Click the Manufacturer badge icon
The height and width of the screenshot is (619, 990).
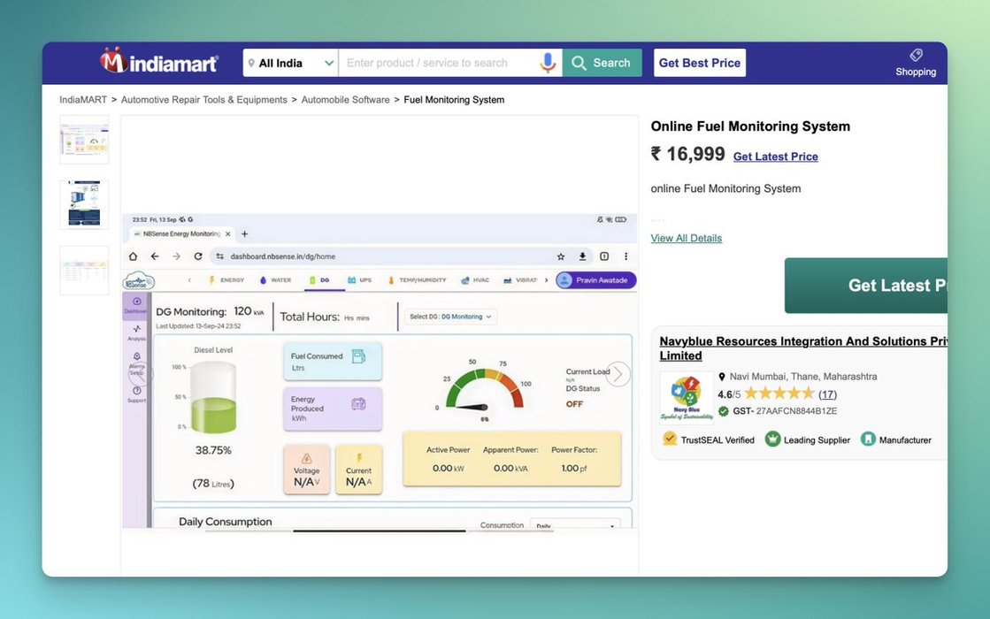(x=868, y=439)
